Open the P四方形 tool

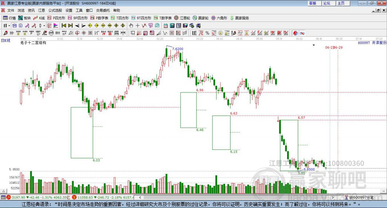[56, 18]
